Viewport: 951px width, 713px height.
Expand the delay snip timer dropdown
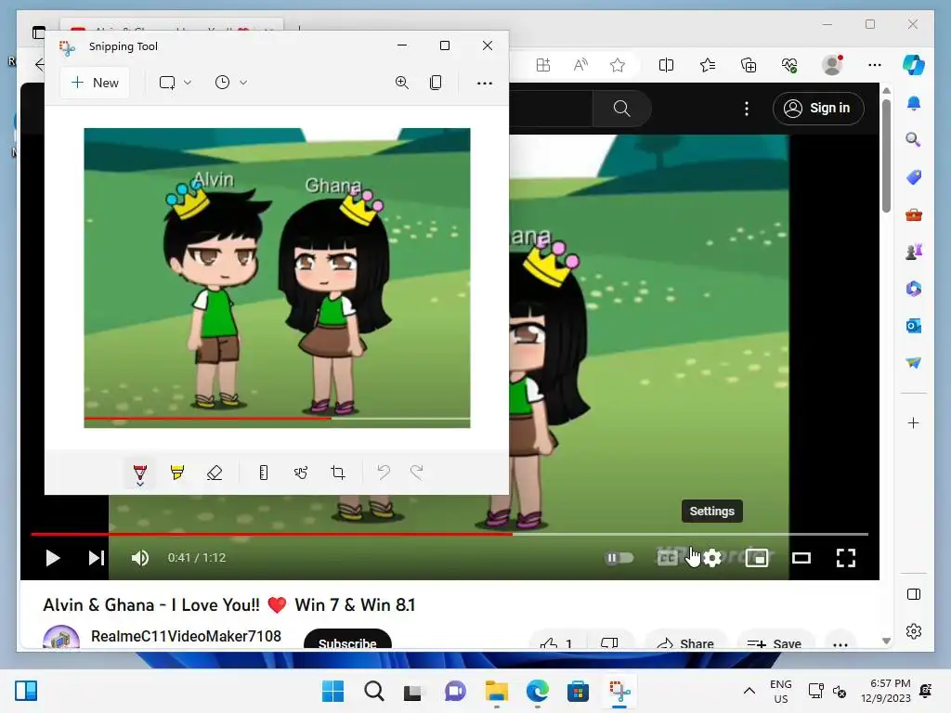[243, 83]
